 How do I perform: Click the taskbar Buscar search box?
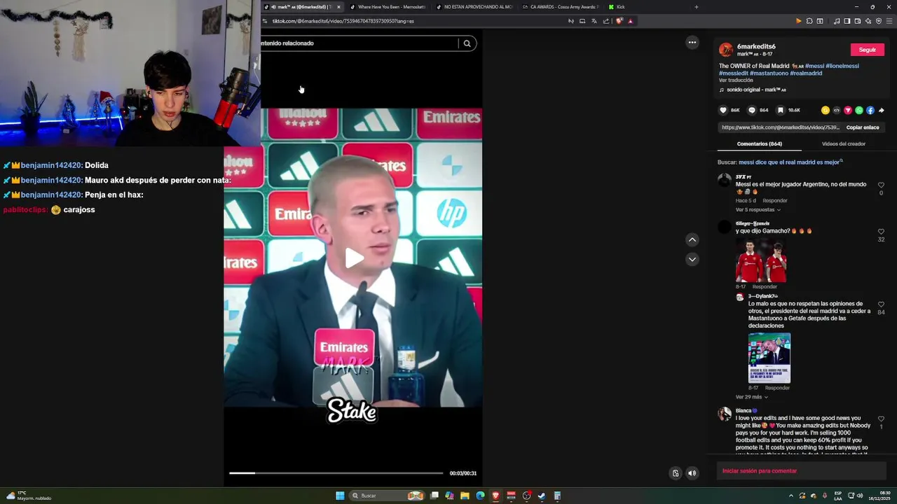point(388,496)
